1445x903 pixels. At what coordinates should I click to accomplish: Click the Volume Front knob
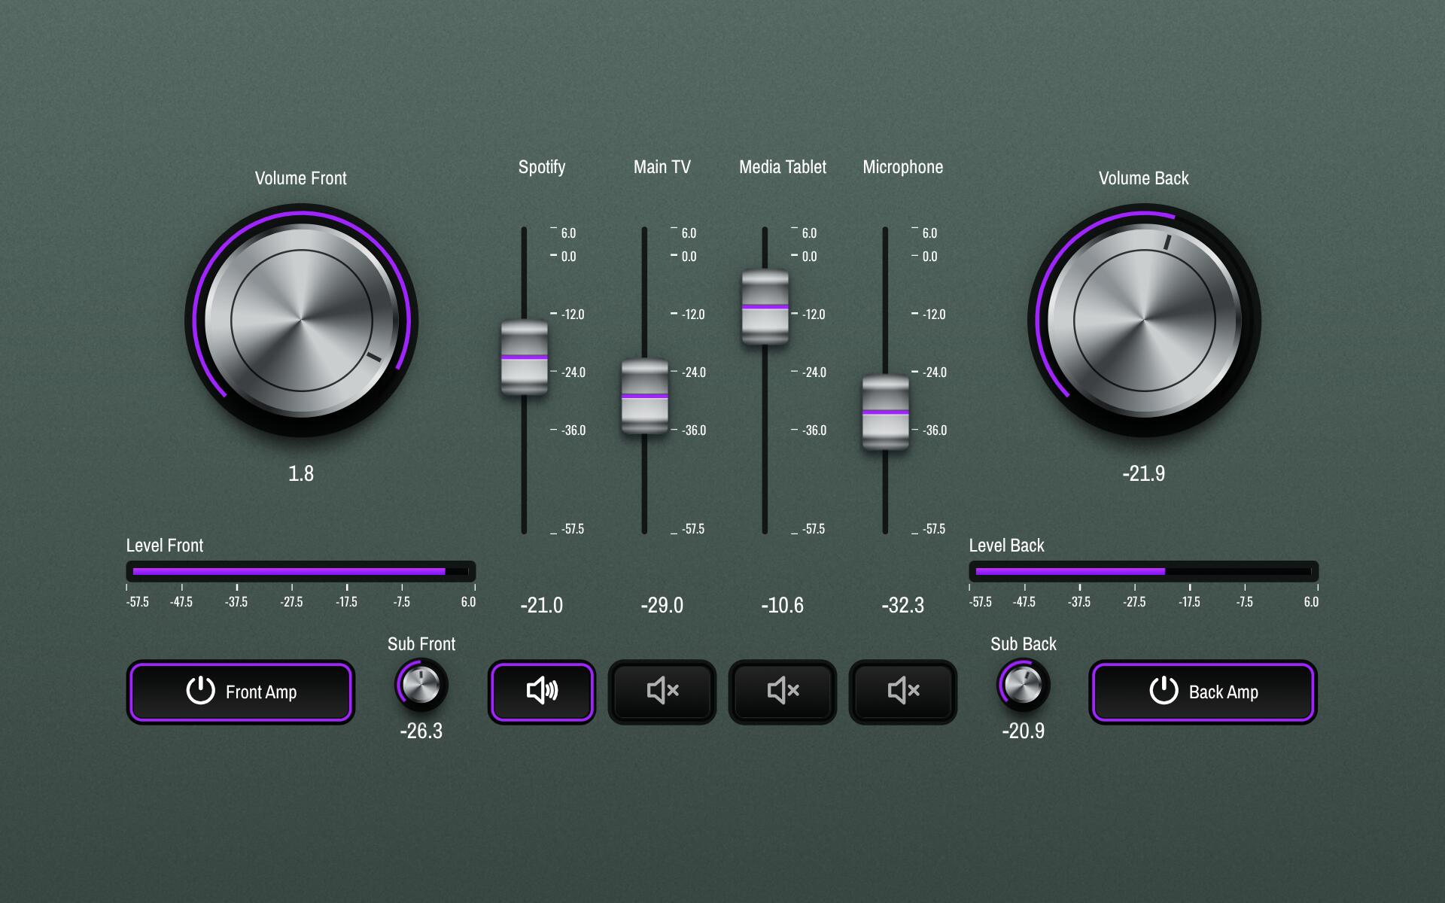(301, 321)
